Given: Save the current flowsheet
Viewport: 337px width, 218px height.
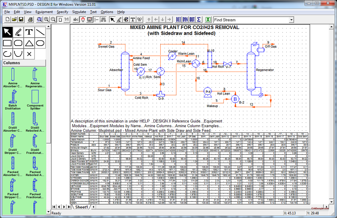Looking at the screenshot, I should pos(21,19).
